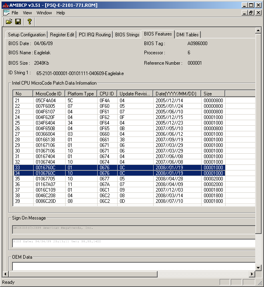
Task: Sort by Size column header
Action: [x=213, y=93]
